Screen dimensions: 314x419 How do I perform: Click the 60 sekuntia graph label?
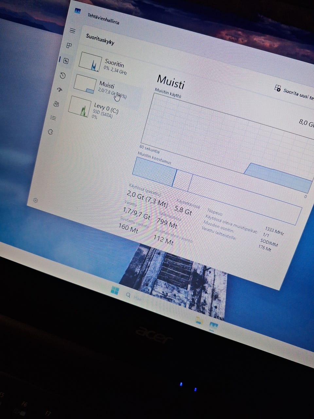tap(149, 149)
